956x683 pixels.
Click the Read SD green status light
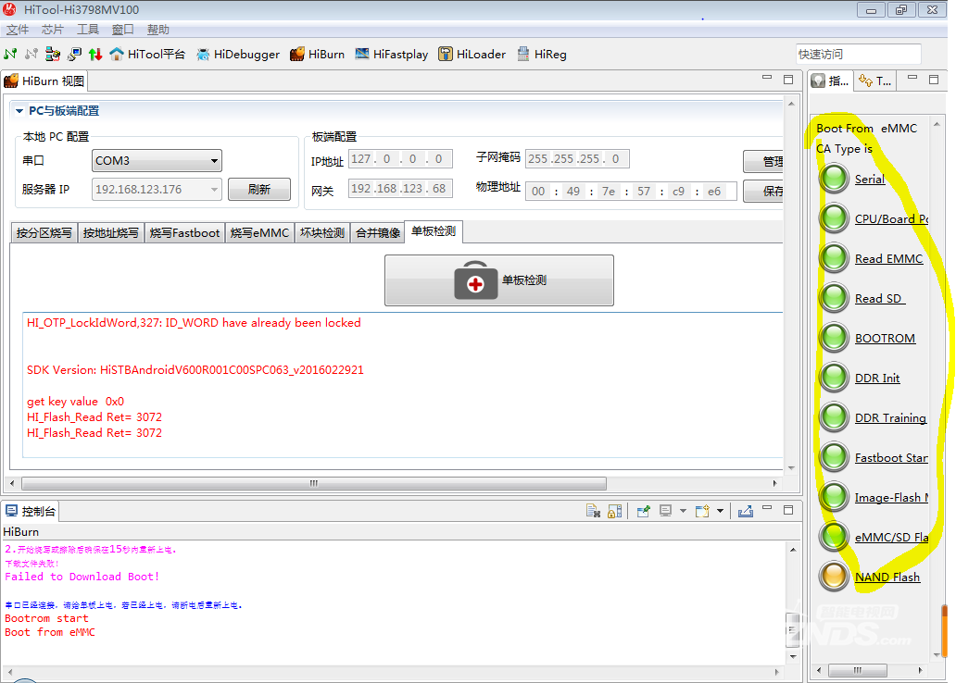pyautogui.click(x=834, y=297)
